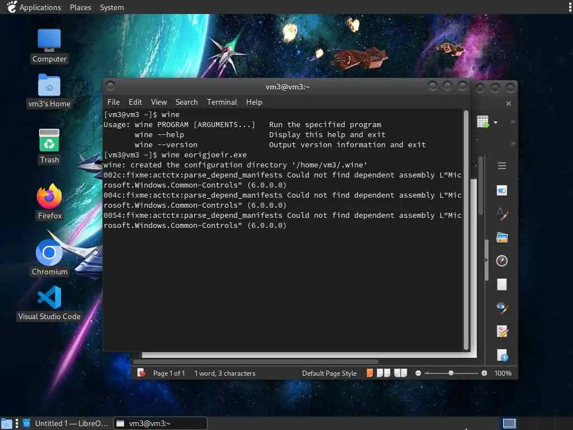Switch to the Untitled 1 LibreOffice taskbar entry

66,423
